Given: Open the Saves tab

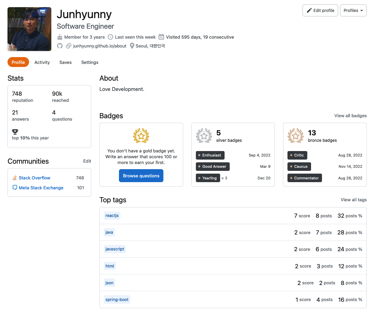Looking at the screenshot, I should 65,62.
